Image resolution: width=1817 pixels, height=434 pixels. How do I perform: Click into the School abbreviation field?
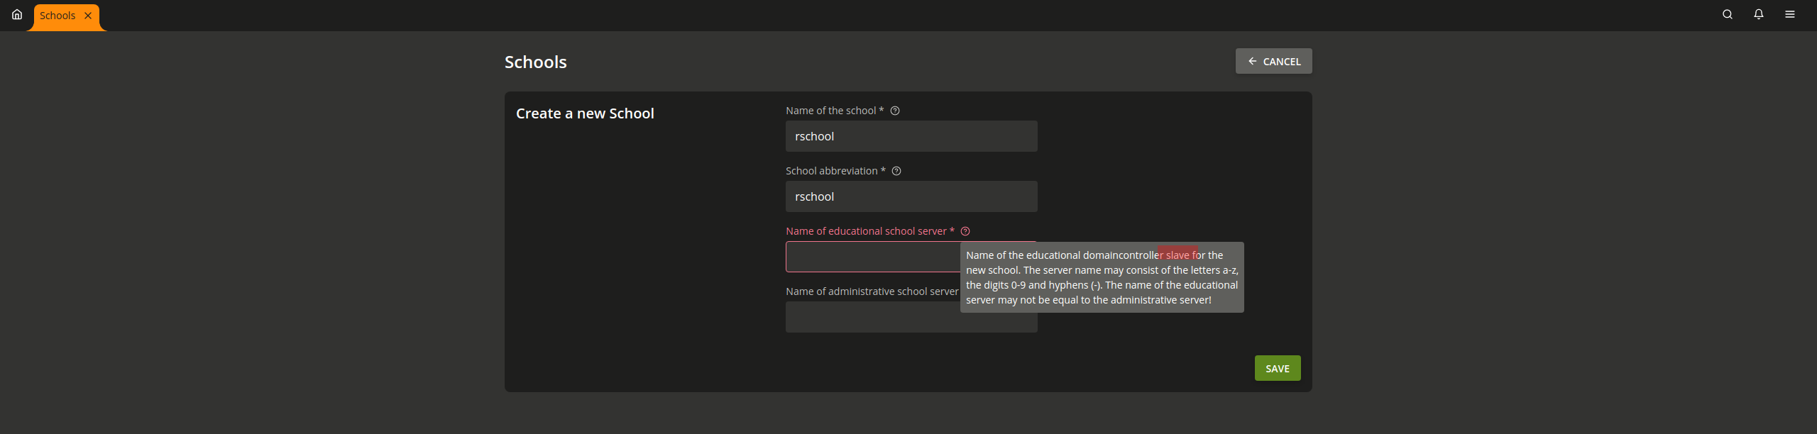911,197
